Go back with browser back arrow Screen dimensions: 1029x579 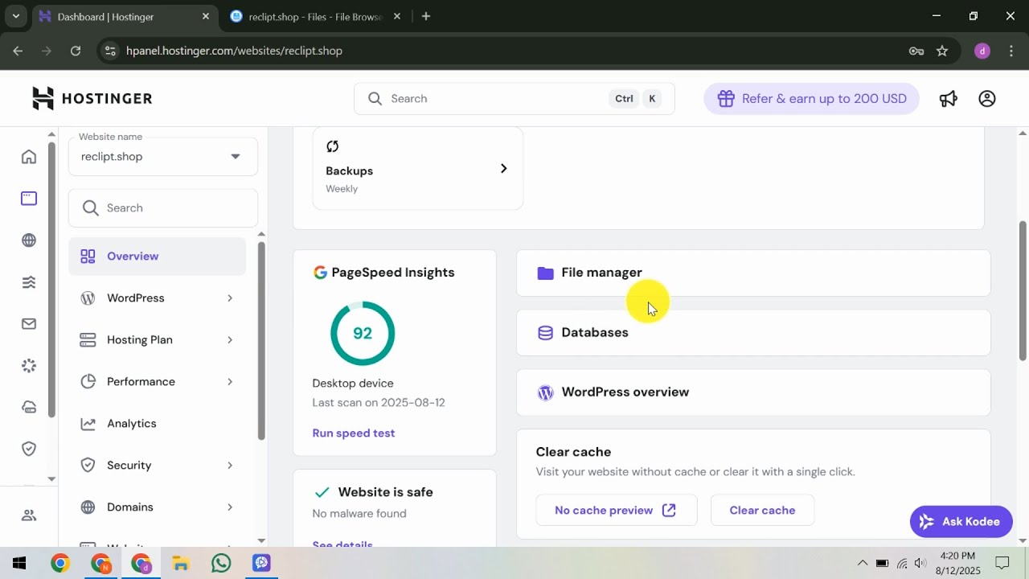point(18,51)
